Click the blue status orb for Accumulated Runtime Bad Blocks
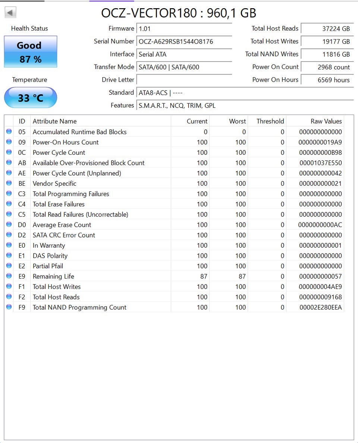 [9, 131]
